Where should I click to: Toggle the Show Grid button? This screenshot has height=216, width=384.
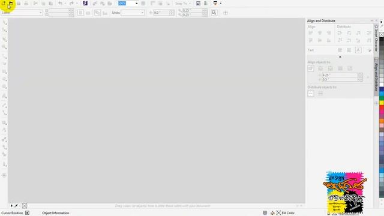(160, 3)
